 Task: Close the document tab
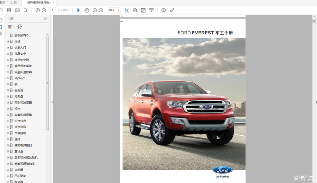(54, 2)
